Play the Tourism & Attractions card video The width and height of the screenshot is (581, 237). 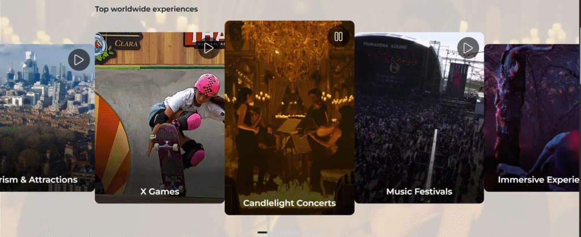pyautogui.click(x=79, y=60)
